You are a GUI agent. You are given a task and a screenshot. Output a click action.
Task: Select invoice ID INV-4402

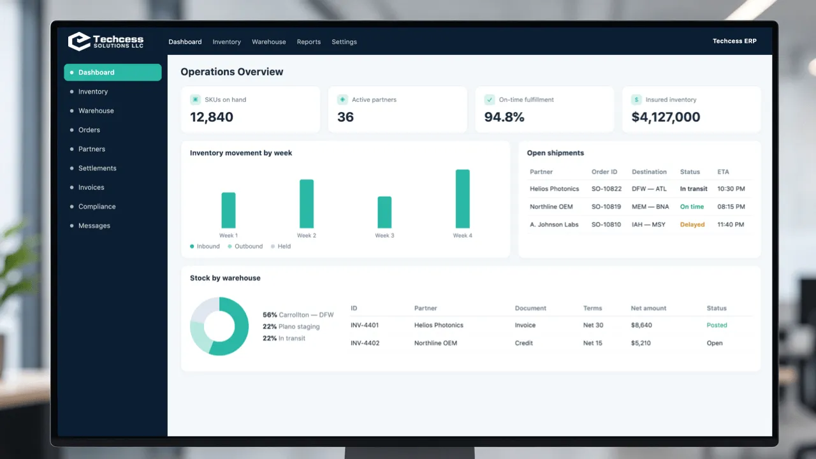(365, 343)
